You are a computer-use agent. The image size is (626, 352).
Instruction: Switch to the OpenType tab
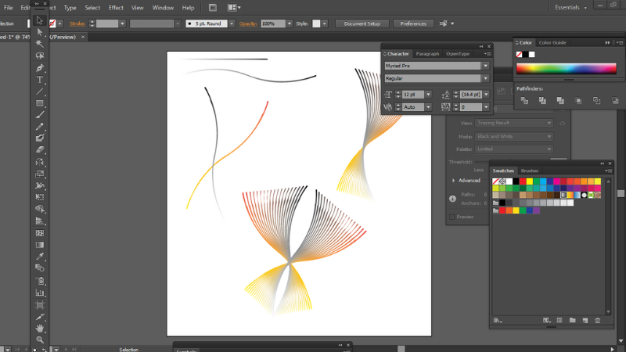pos(458,54)
